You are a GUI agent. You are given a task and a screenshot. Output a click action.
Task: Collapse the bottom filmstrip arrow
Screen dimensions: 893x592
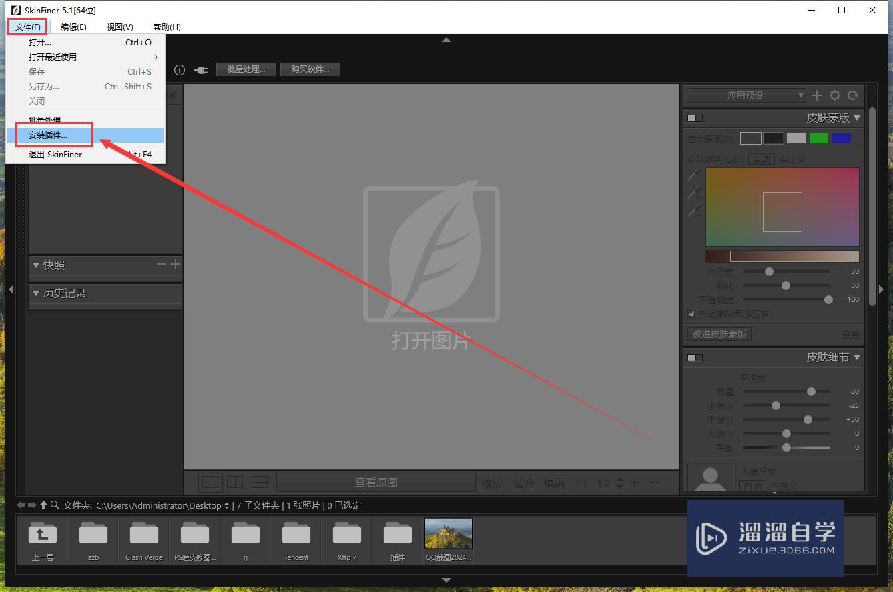pyautogui.click(x=446, y=581)
